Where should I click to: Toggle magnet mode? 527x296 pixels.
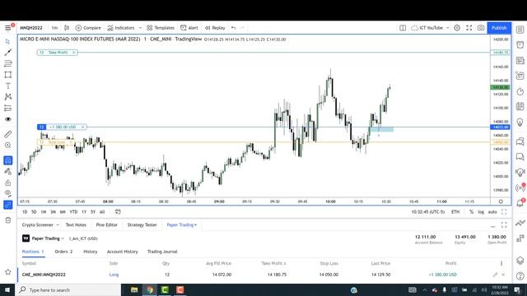tap(7, 160)
